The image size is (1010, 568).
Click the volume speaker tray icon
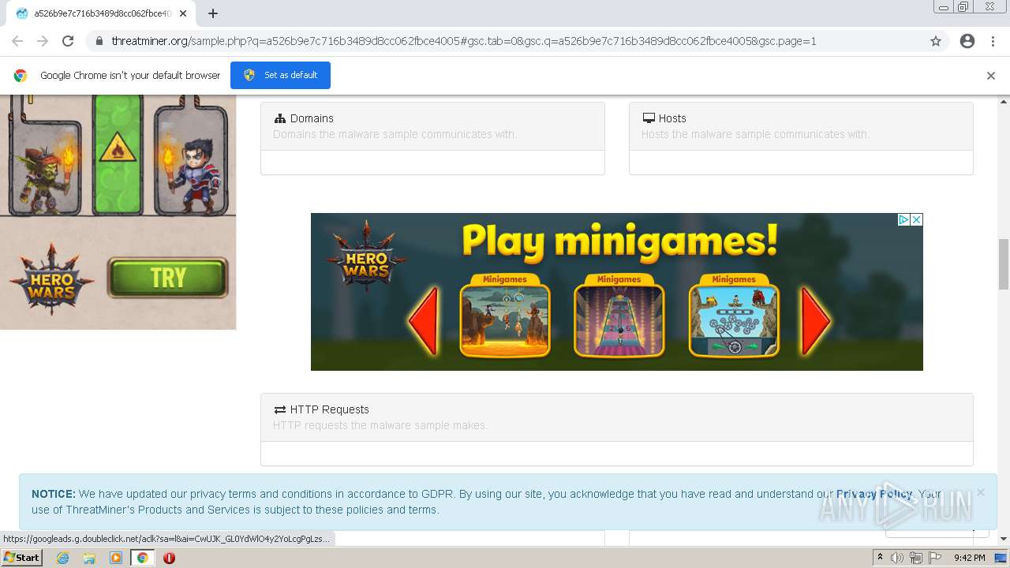897,558
